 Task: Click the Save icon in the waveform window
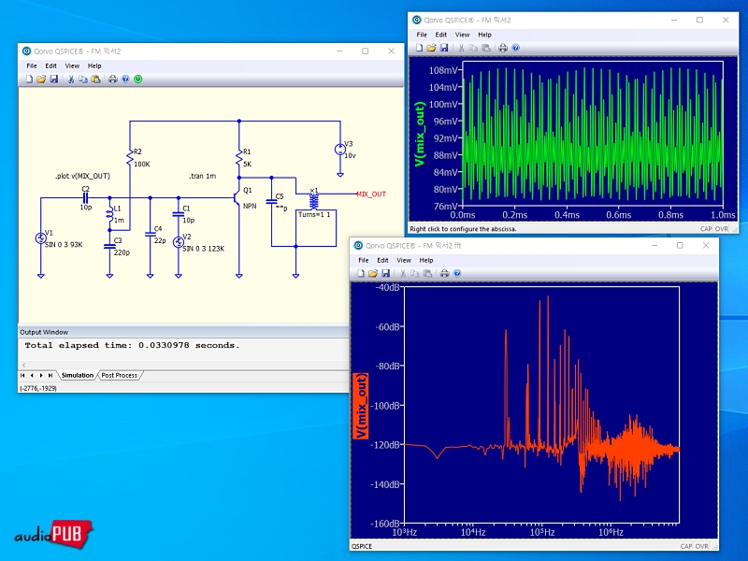[443, 48]
